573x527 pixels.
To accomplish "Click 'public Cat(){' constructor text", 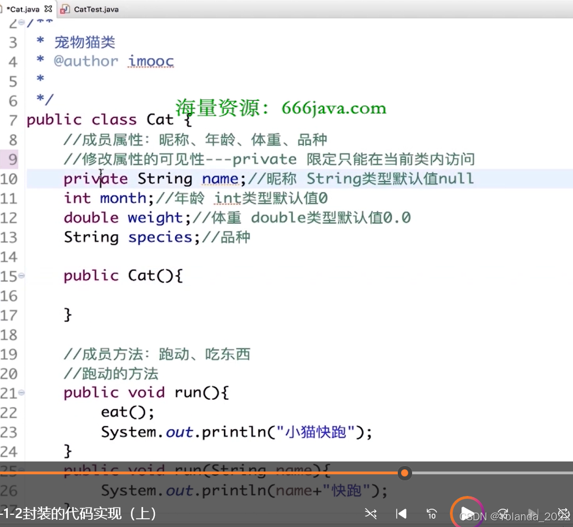I will coord(123,276).
